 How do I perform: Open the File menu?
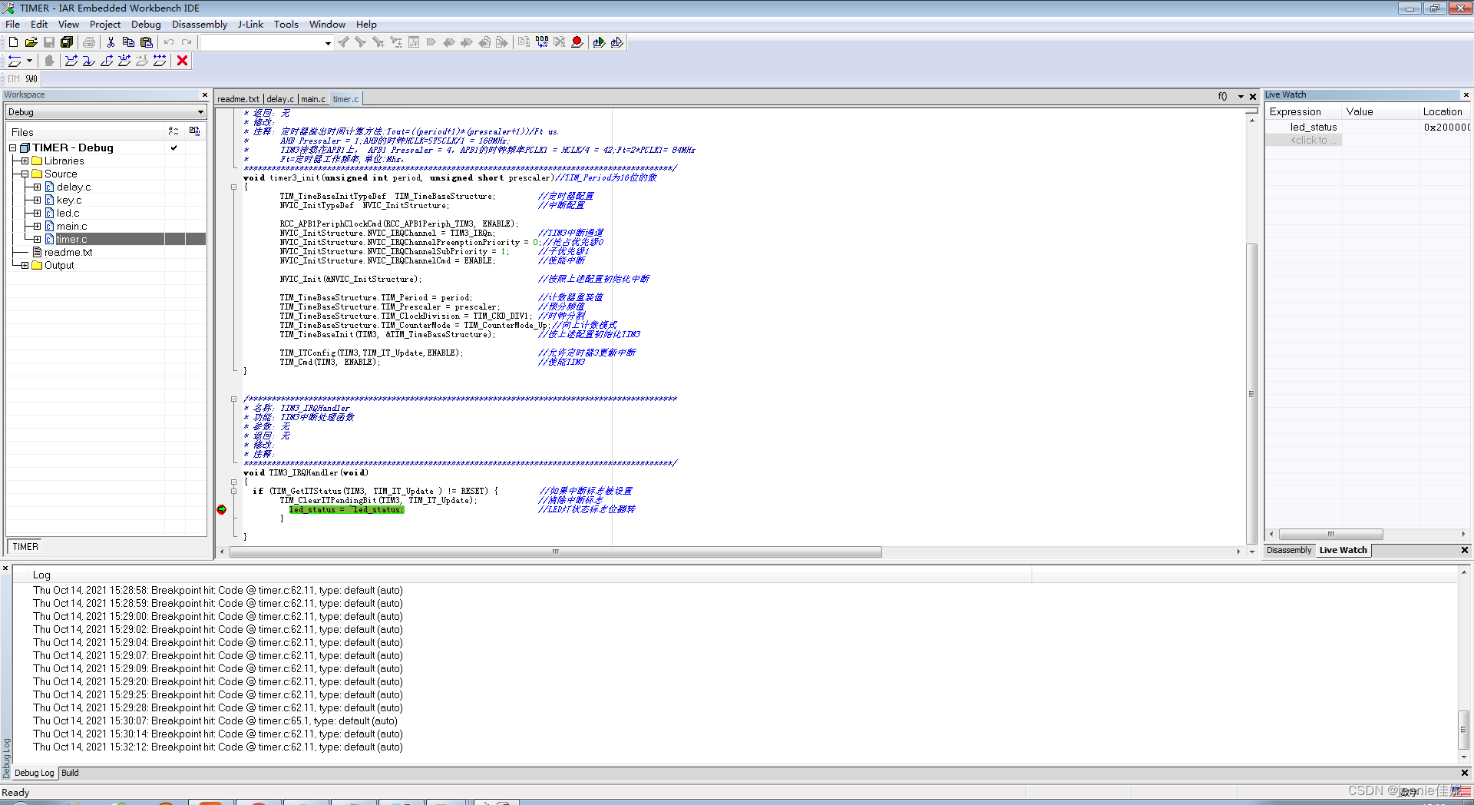(x=13, y=24)
